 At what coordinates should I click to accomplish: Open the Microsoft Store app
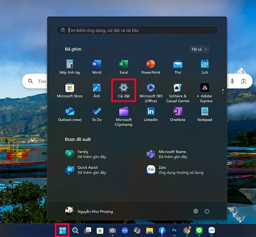(70, 90)
